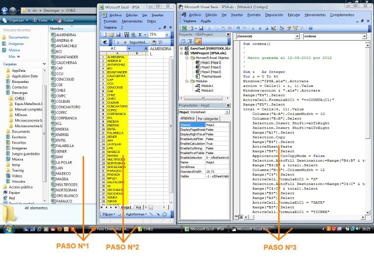Click the Undo icon in VBA toolbar
Viewport: 374px width, 258px height.
pos(238,29)
